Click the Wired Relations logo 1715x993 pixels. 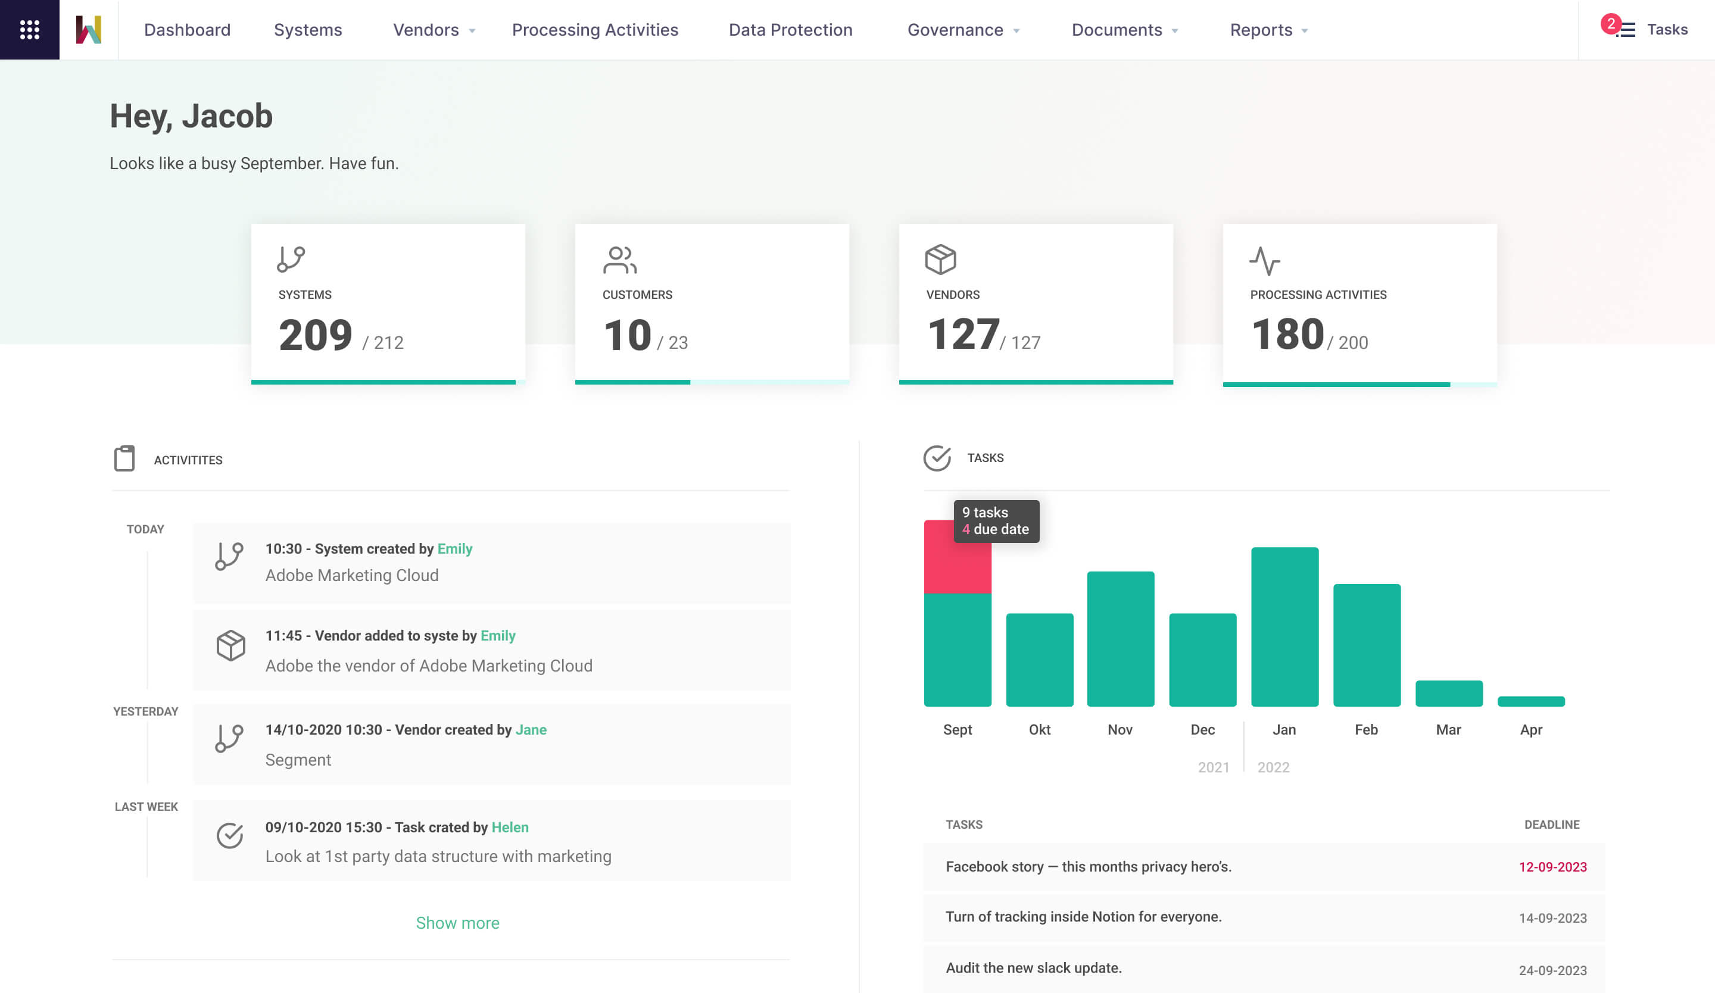pos(89,29)
